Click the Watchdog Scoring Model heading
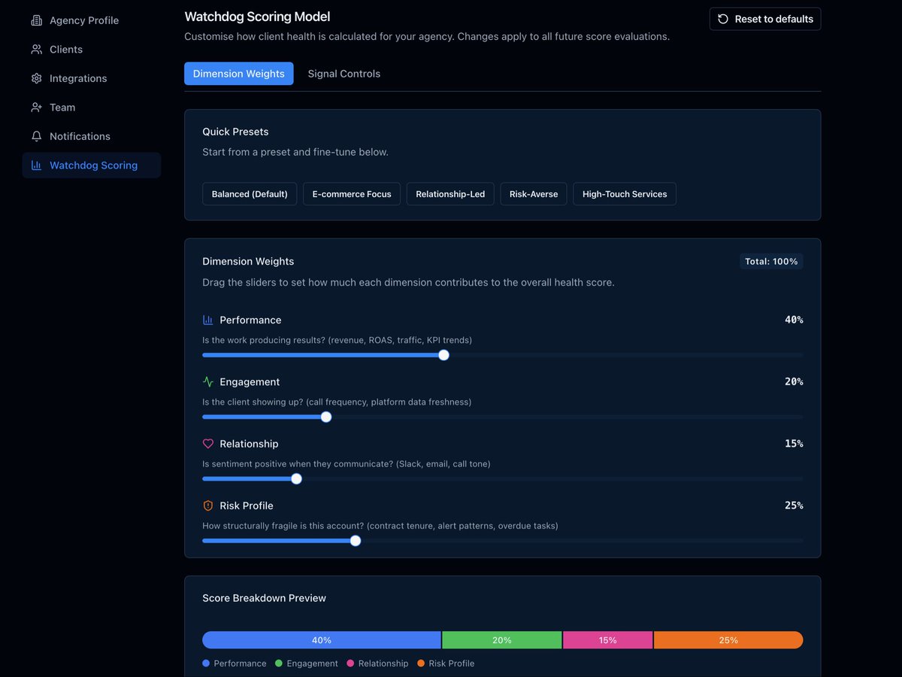 click(257, 17)
